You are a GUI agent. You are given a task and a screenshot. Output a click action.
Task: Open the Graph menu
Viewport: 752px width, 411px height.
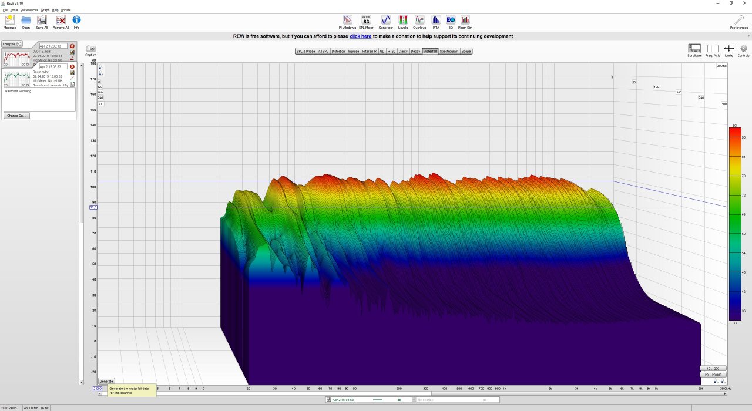tap(45, 10)
